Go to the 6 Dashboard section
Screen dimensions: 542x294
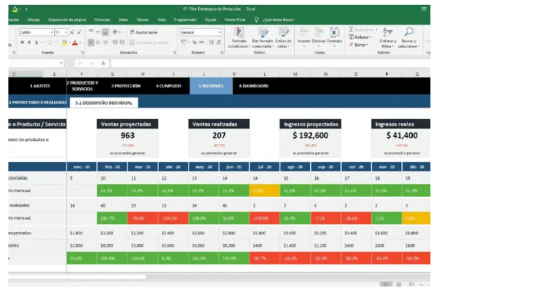(253, 86)
